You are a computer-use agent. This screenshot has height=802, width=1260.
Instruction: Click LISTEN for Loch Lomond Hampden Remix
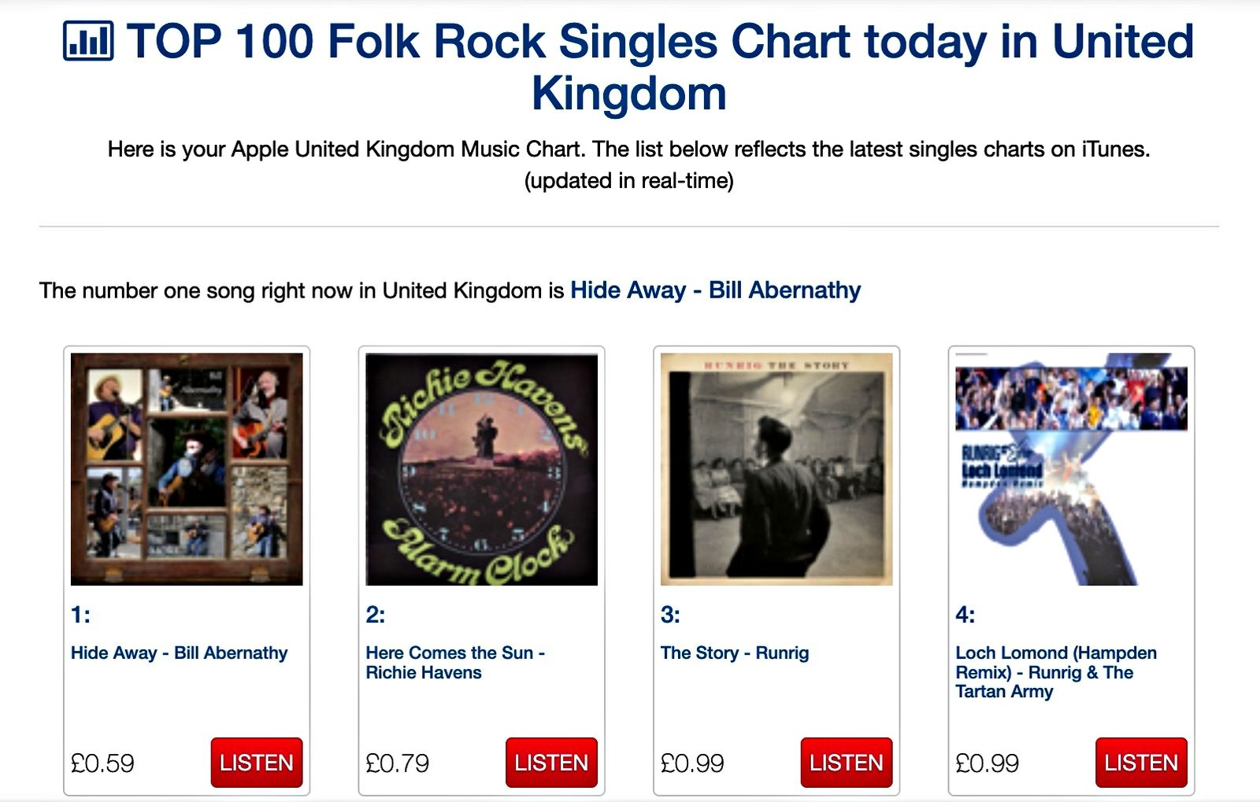[1141, 763]
